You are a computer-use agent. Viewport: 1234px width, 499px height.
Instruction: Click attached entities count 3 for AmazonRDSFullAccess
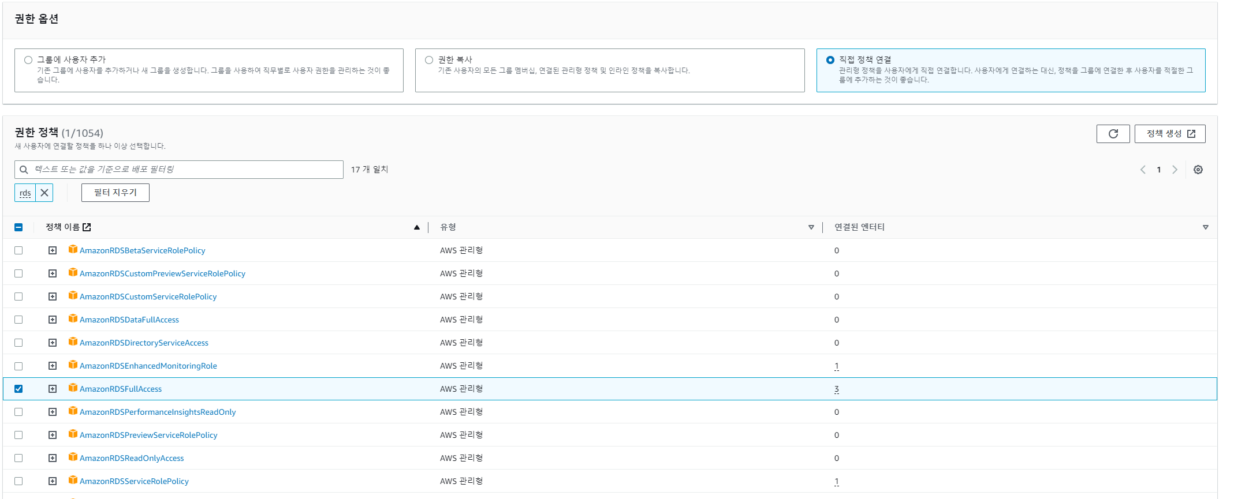click(836, 389)
